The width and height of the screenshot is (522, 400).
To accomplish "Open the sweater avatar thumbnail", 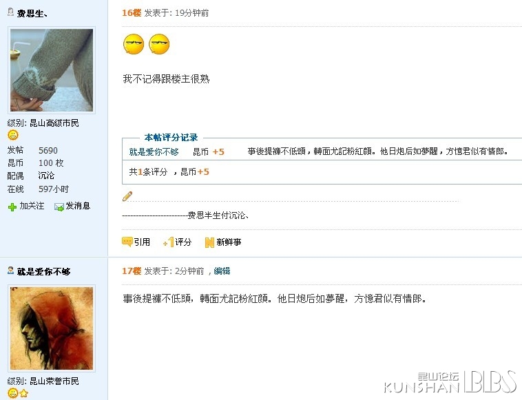I will (x=52, y=70).
